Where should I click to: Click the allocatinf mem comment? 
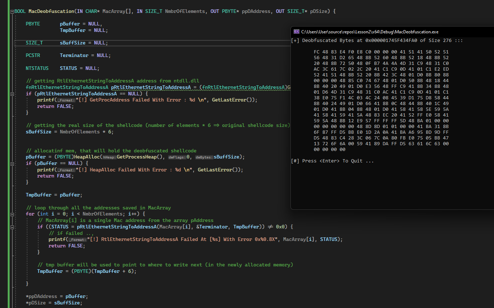pos(111,151)
